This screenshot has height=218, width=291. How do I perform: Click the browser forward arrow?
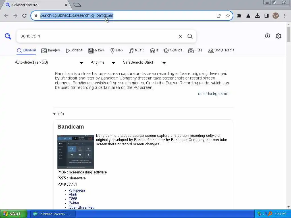(x=15, y=16)
